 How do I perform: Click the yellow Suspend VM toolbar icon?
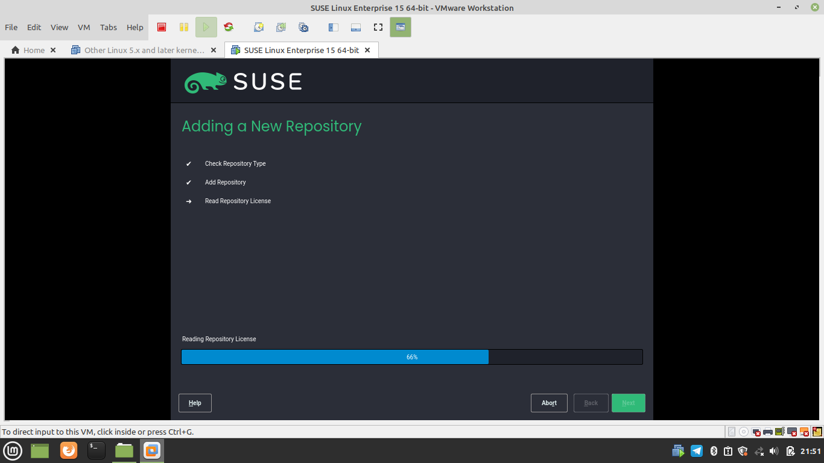pos(184,27)
